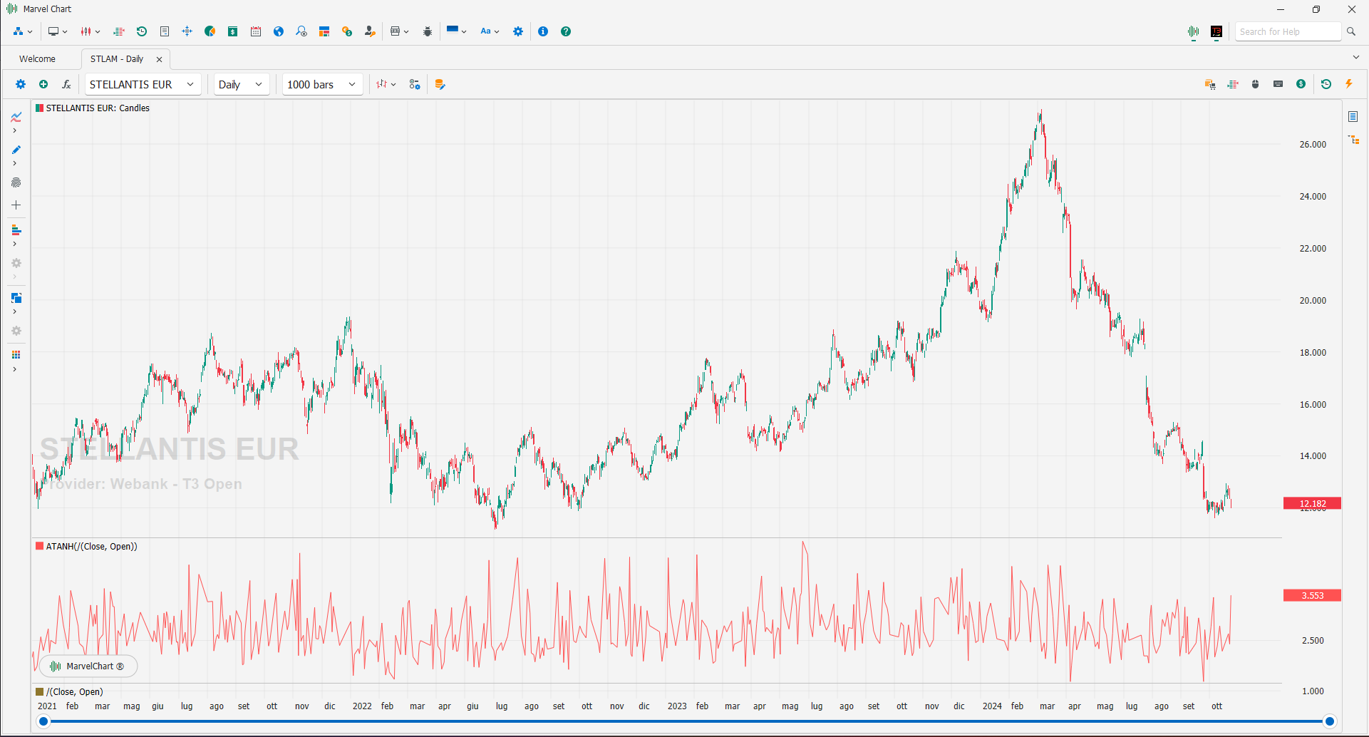This screenshot has height=737, width=1369.
Task: Click the blue crosshair arrows icon
Action: tap(187, 31)
